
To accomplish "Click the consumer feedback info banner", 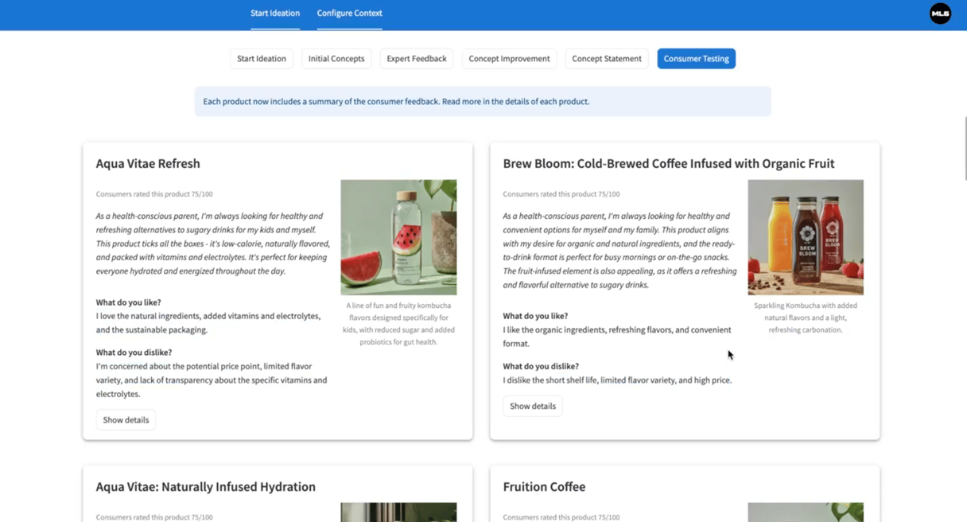I will pos(482,102).
